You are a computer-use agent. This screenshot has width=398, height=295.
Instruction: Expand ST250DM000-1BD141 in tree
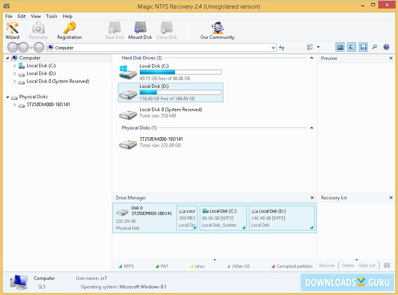point(15,105)
